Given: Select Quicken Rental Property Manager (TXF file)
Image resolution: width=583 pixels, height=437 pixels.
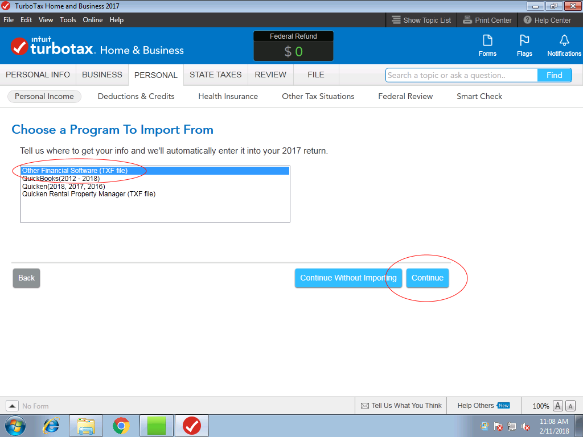Looking at the screenshot, I should (x=155, y=194).
